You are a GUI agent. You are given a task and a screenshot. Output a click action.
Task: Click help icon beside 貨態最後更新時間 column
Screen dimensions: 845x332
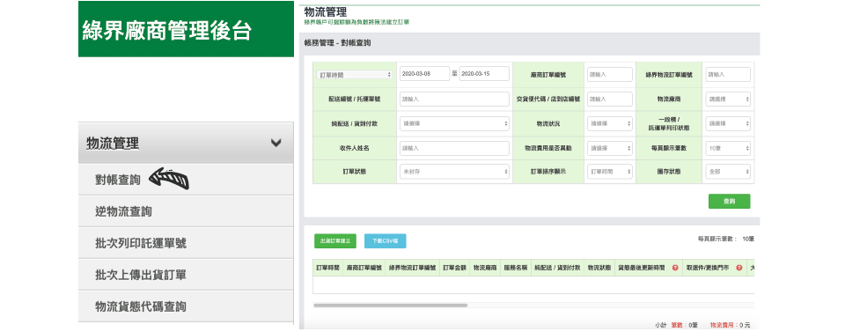click(675, 268)
